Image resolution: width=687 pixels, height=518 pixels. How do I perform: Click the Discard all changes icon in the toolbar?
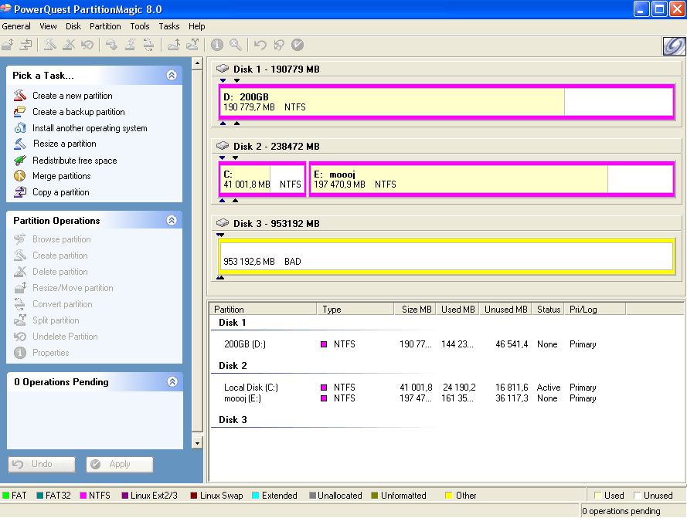279,45
